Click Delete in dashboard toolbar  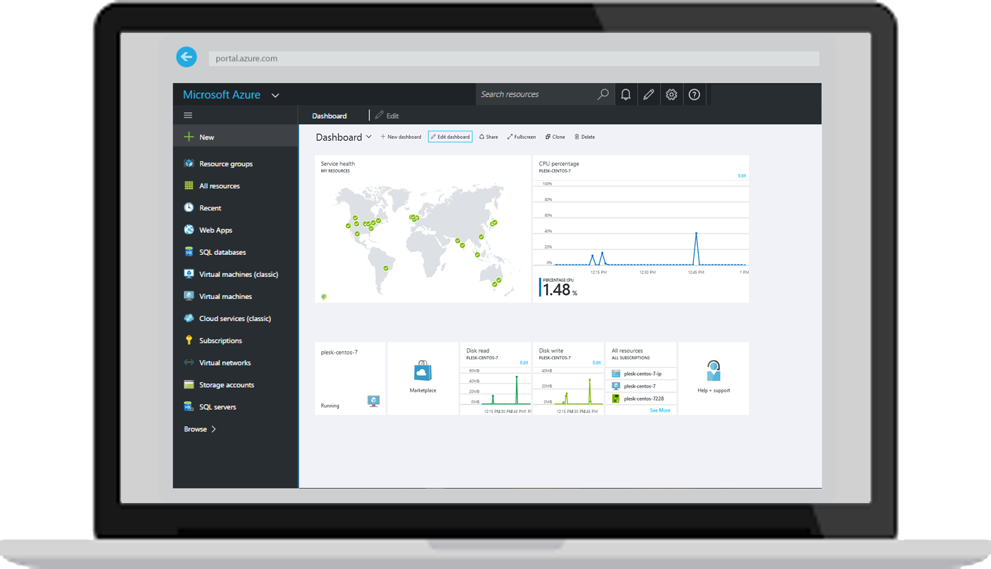tap(585, 137)
